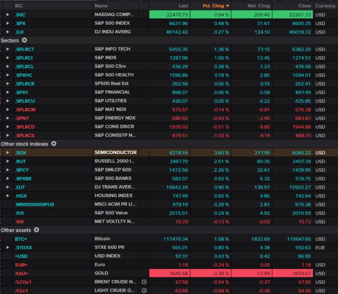Image resolution: width=338 pixels, height=294 pixels.
Task: Open the .MIWD00000PUS ticker link
Action: [x=35, y=205]
